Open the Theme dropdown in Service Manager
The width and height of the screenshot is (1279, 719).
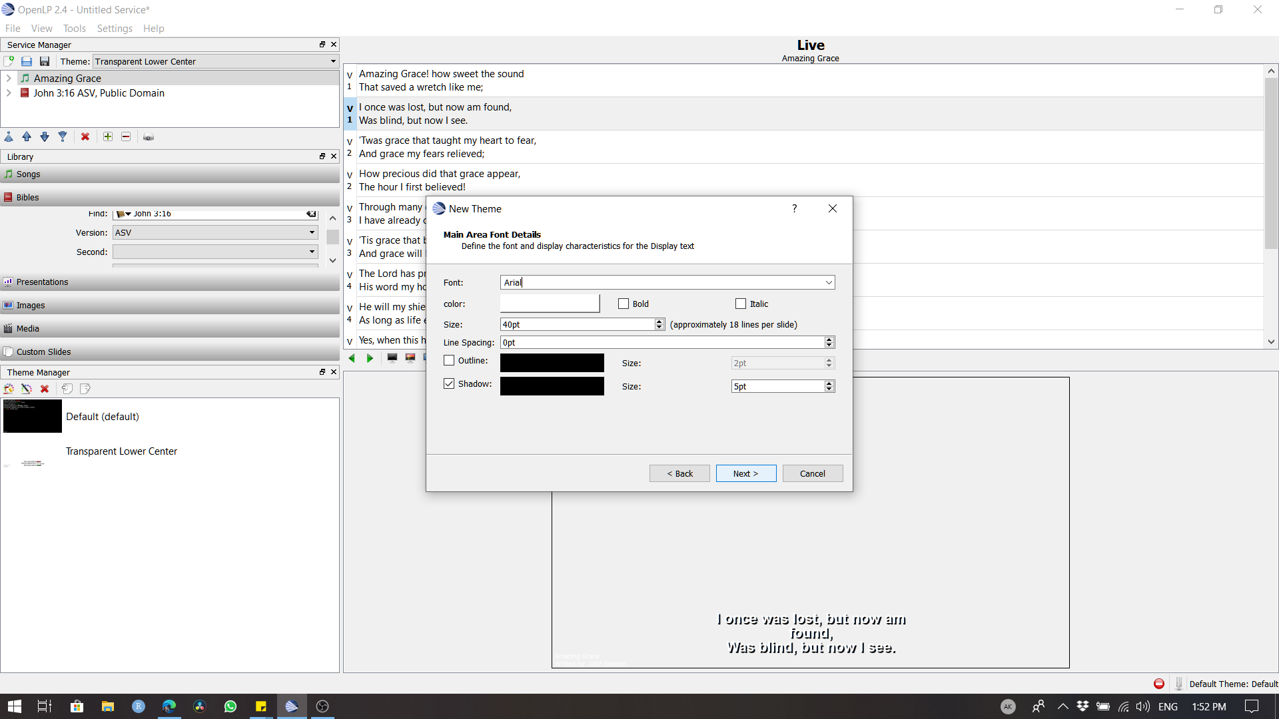pyautogui.click(x=332, y=61)
